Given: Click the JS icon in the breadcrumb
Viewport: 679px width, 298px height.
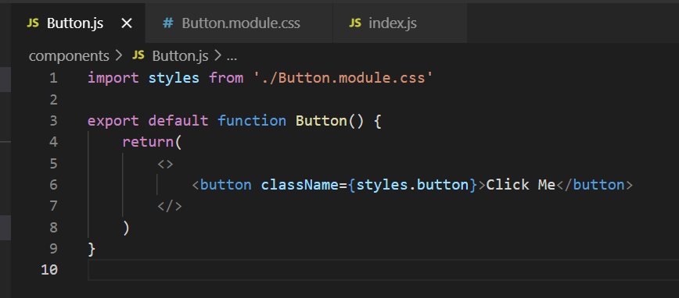Looking at the screenshot, I should pos(138,55).
